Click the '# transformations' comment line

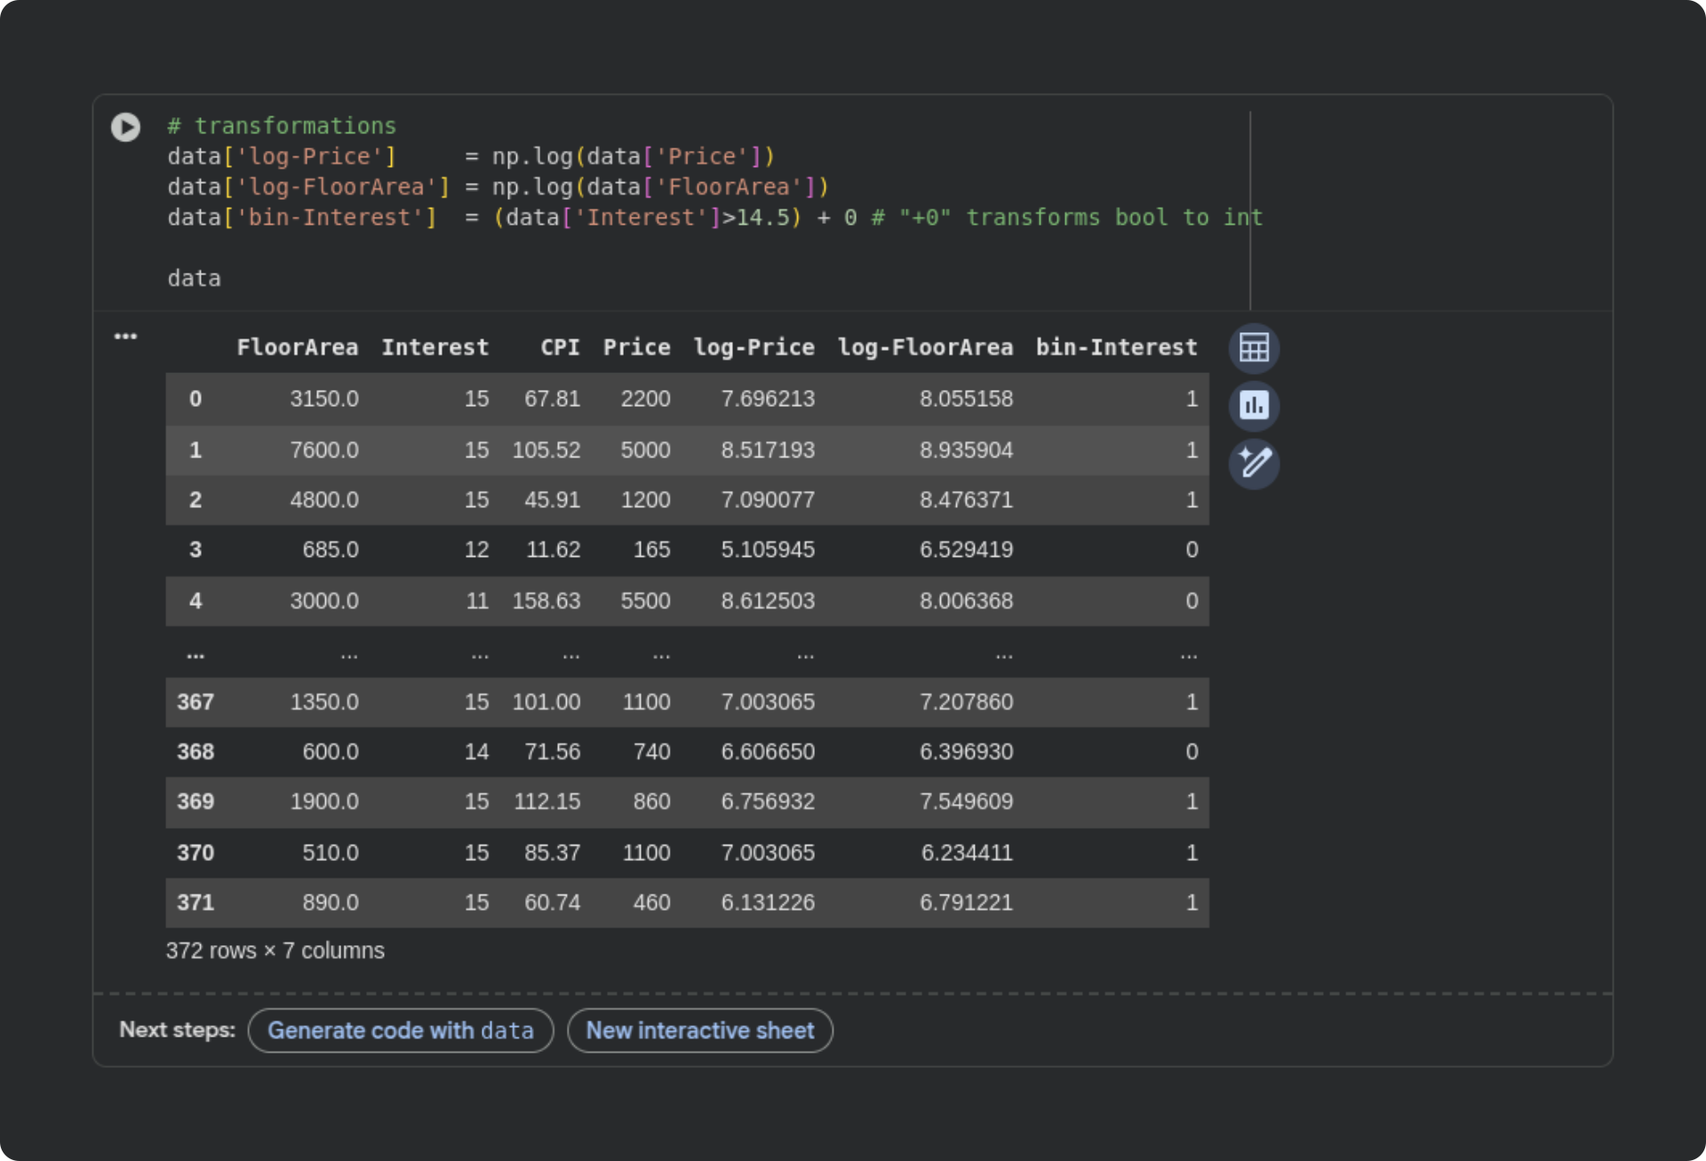pyautogui.click(x=282, y=125)
